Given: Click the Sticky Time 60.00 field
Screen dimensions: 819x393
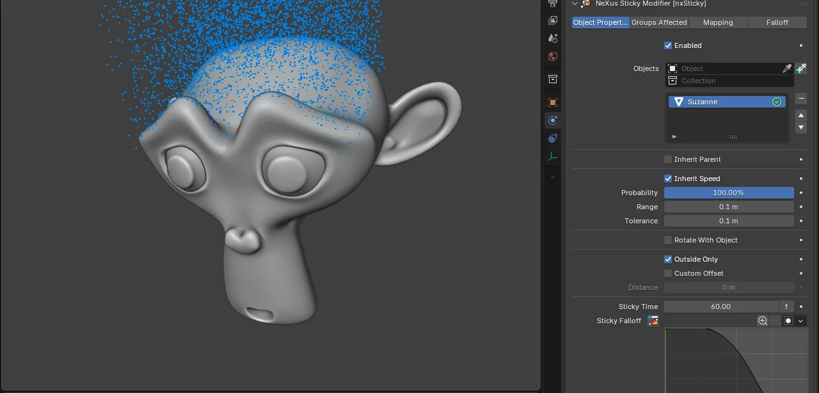Looking at the screenshot, I should tap(721, 307).
